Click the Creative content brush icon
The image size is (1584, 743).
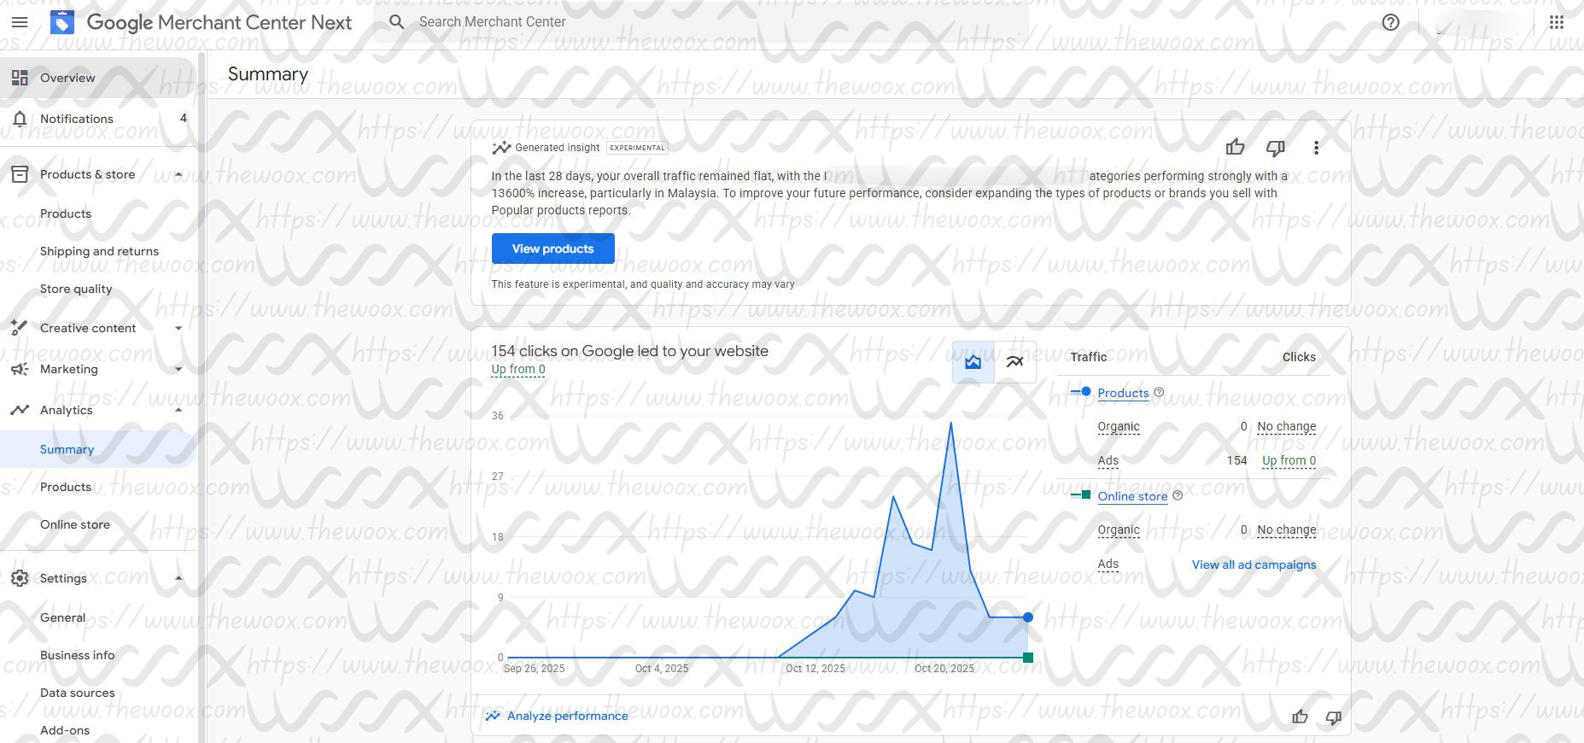[19, 328]
